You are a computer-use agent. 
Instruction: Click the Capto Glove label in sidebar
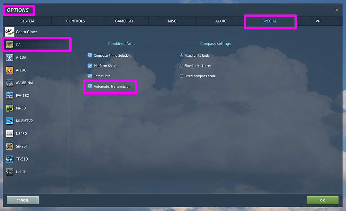[26, 32]
